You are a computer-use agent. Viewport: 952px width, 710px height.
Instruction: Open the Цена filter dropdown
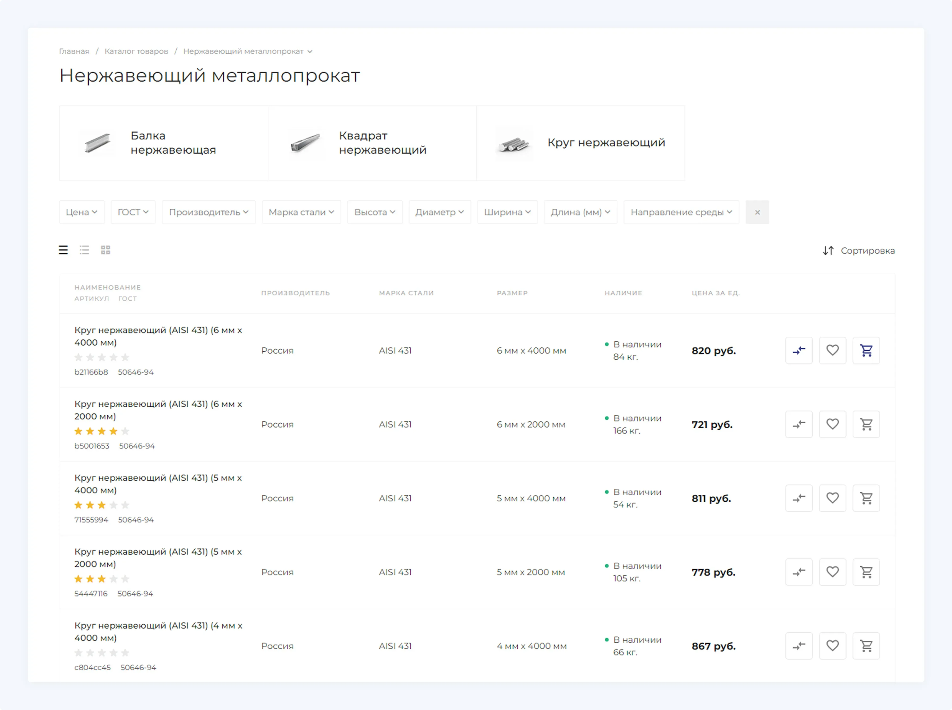pos(82,212)
